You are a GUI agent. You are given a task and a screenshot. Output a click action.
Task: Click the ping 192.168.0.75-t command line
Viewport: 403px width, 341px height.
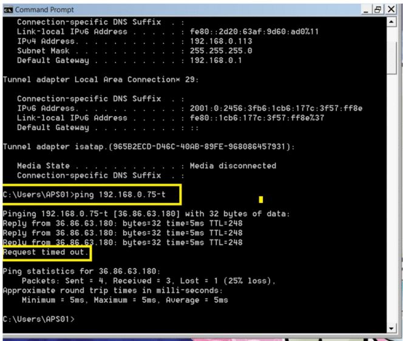point(84,194)
